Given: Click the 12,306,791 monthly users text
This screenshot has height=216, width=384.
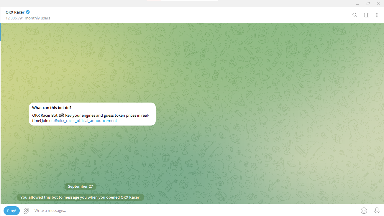Looking at the screenshot, I should pyautogui.click(x=28, y=18).
